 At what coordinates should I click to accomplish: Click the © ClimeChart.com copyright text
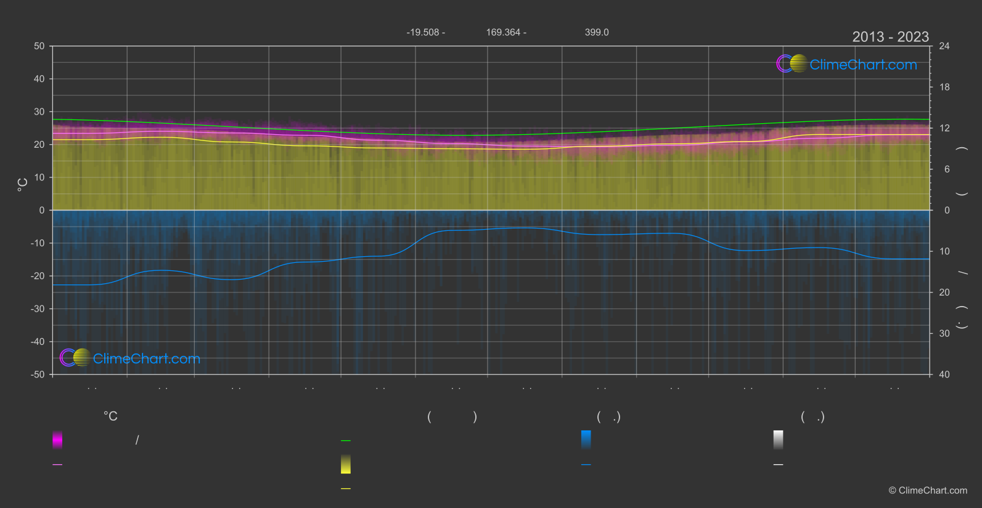coord(928,491)
